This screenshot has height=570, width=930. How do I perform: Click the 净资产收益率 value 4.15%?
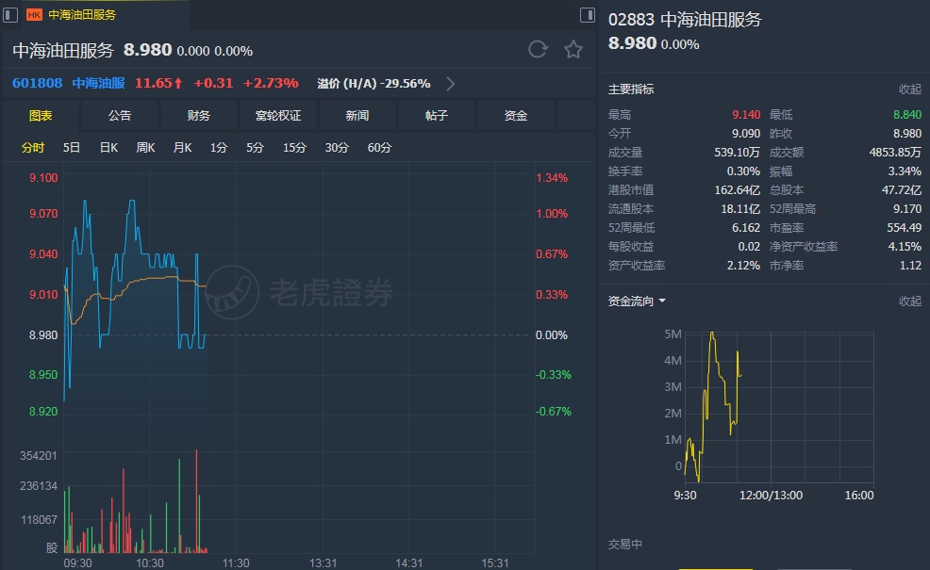tap(905, 247)
